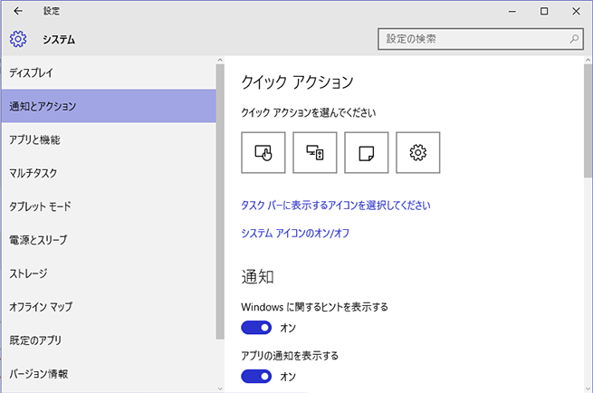Click the back arrow in title bar

click(x=18, y=11)
